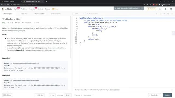The image size is (175, 98).
Task: Click Add to List heart icon
Action: click(23, 23)
